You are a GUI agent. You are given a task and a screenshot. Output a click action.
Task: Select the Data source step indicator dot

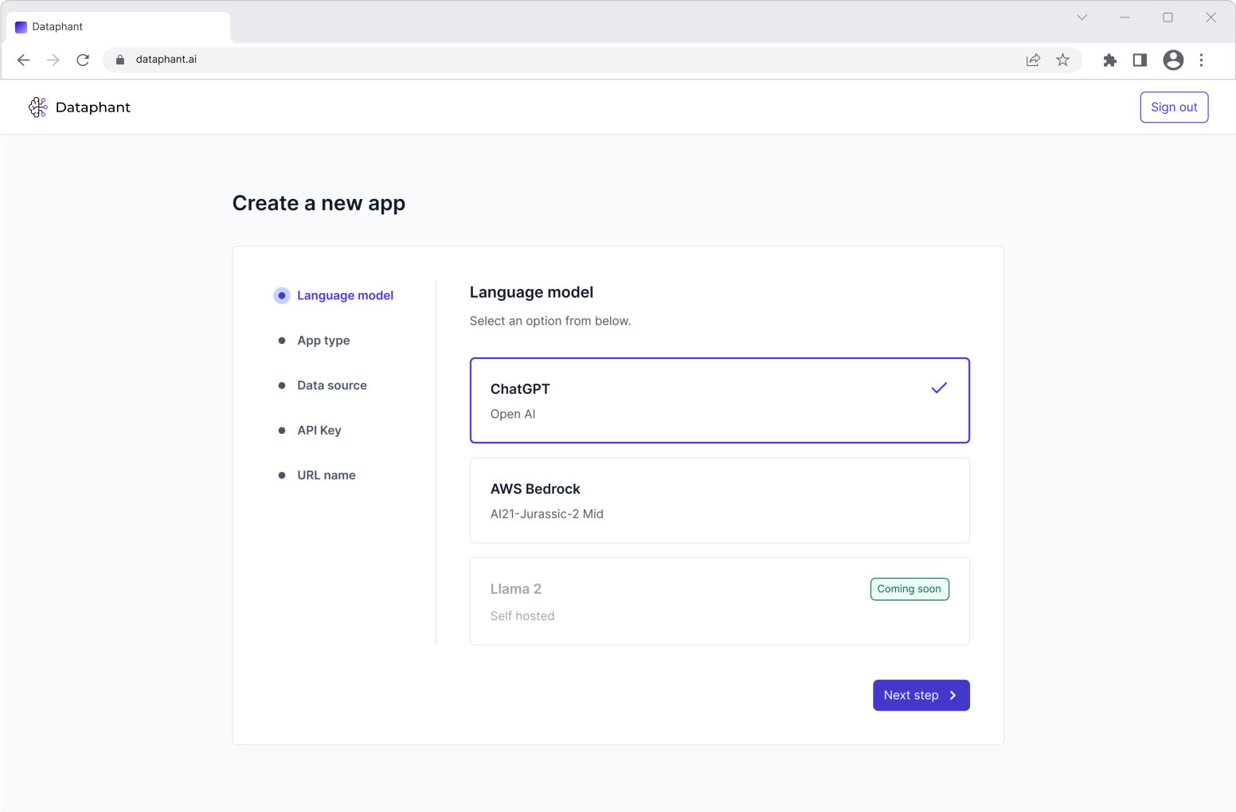click(282, 385)
